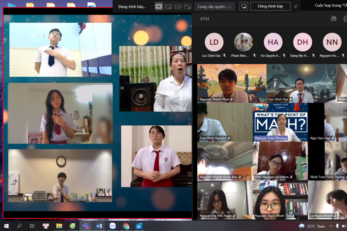Open File Explorer from the taskbar
347x231 pixels.
(x=59, y=226)
